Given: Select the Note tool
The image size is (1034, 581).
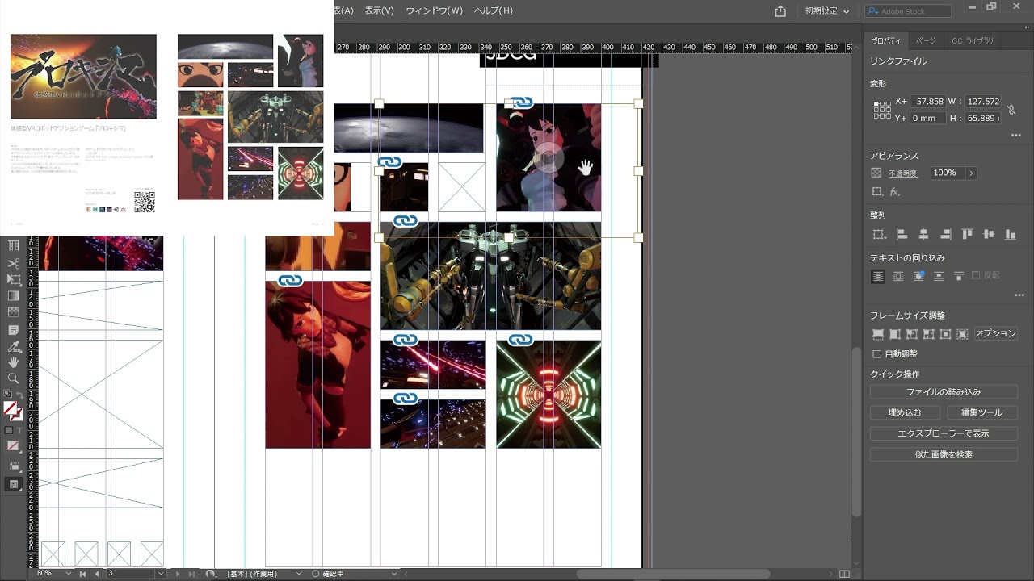Looking at the screenshot, I should pyautogui.click(x=14, y=330).
